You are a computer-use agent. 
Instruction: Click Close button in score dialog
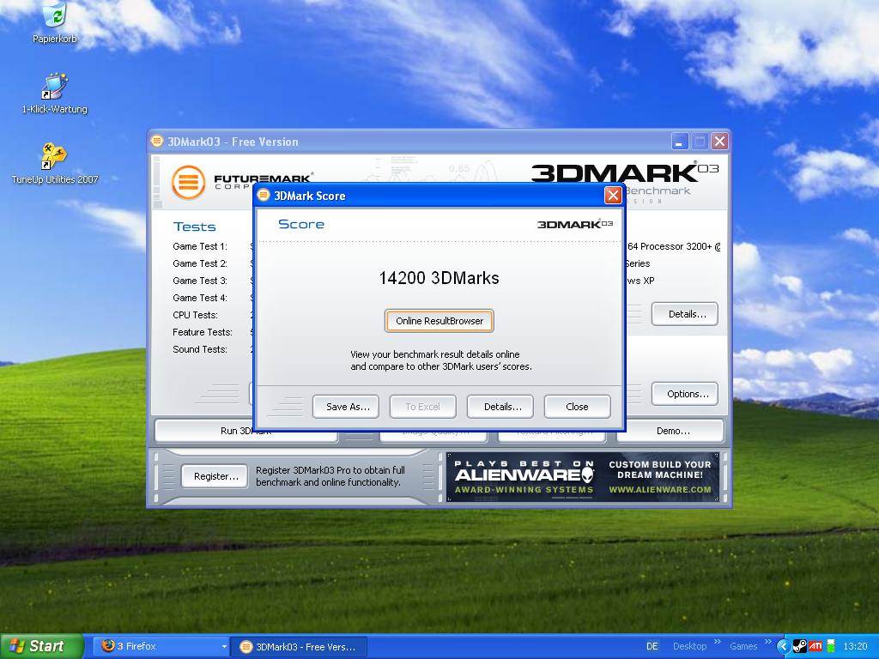pyautogui.click(x=578, y=407)
